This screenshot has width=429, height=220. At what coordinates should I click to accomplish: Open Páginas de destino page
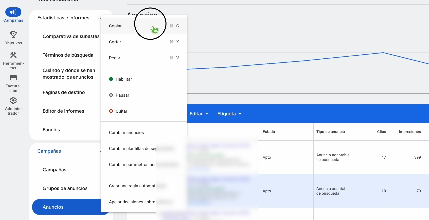[64, 92]
